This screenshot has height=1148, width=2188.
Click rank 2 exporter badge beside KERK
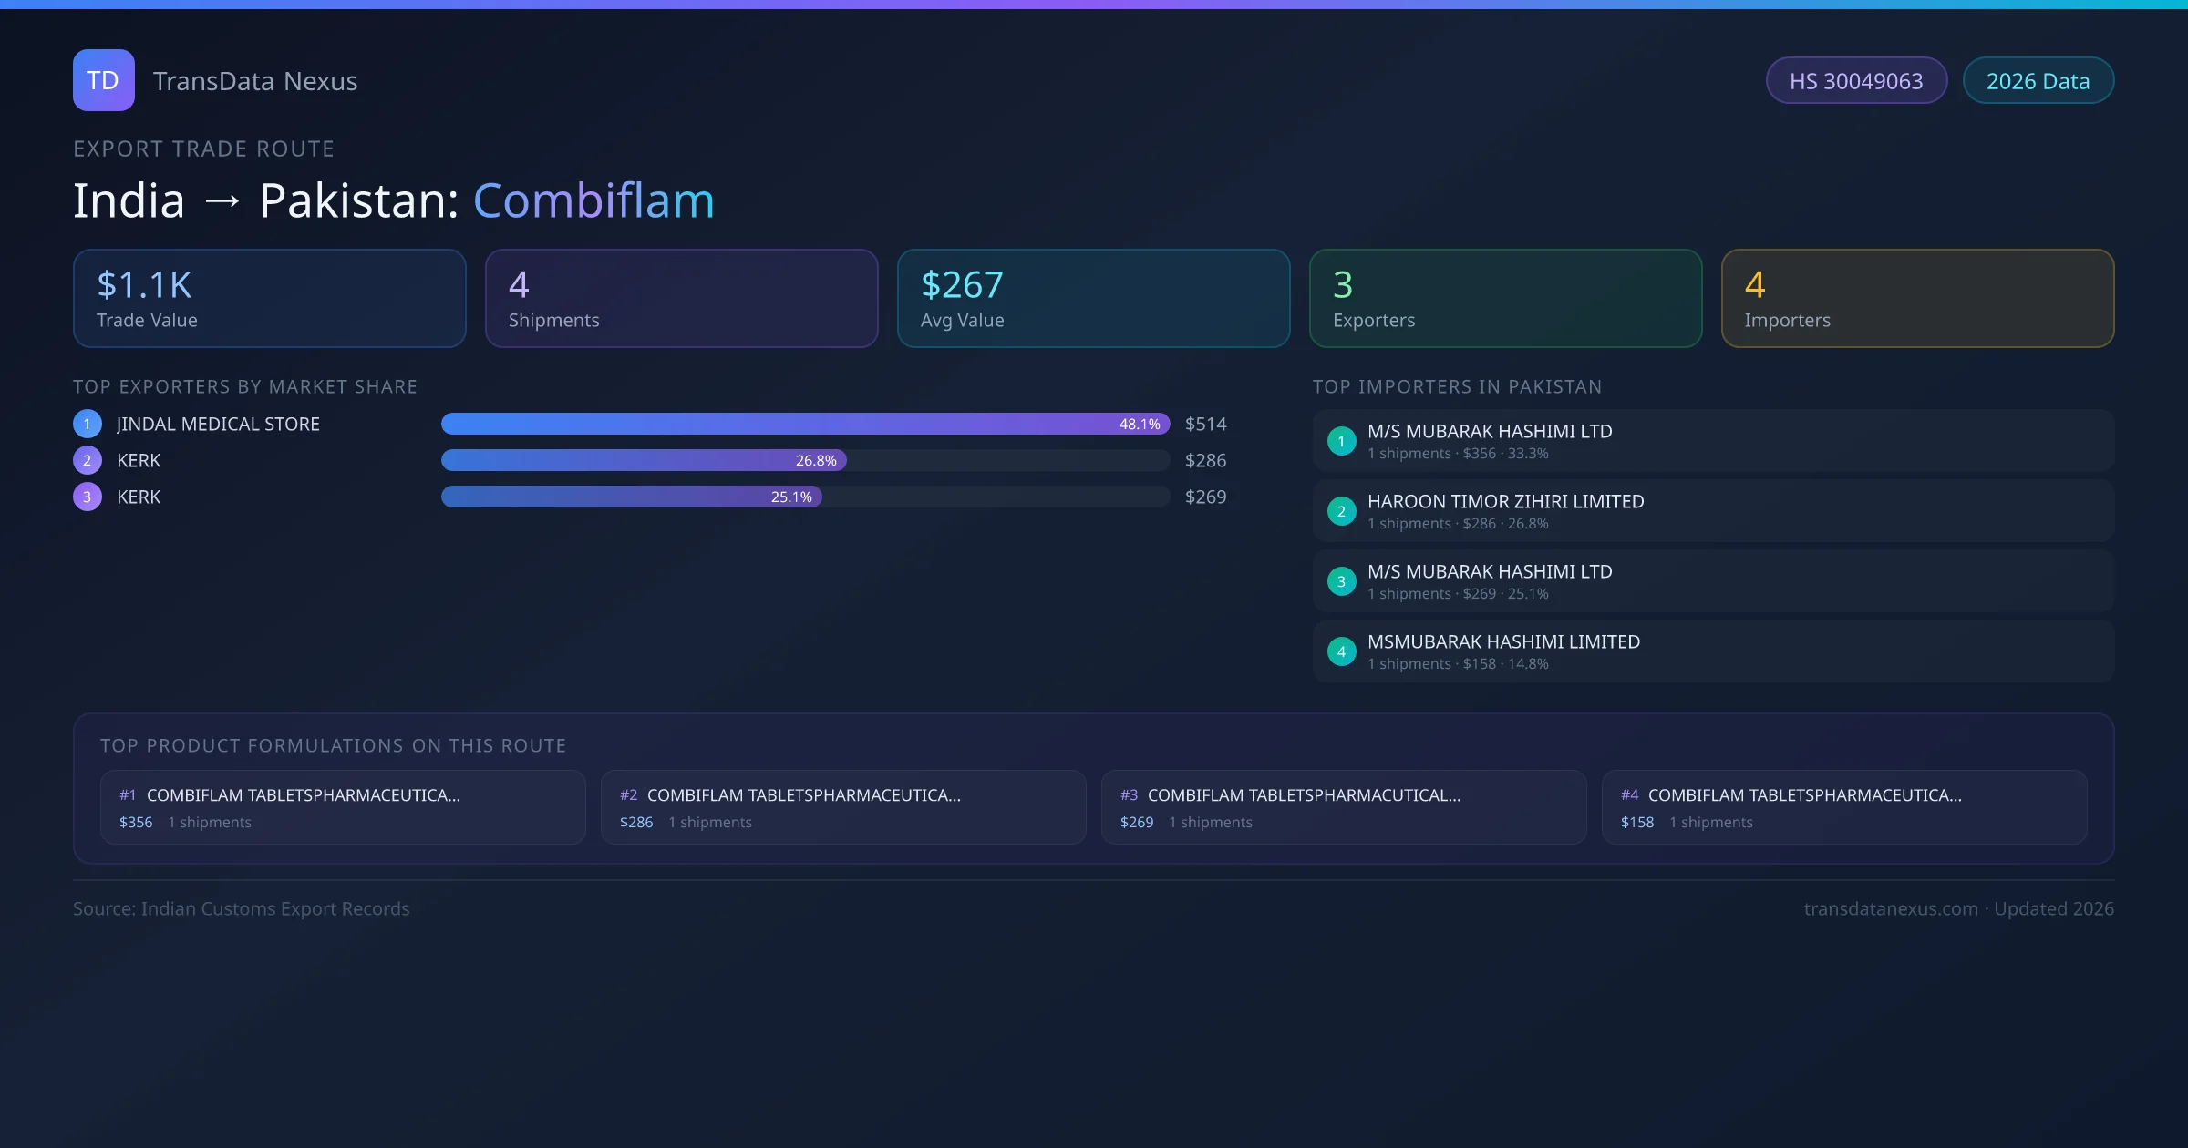tap(88, 460)
